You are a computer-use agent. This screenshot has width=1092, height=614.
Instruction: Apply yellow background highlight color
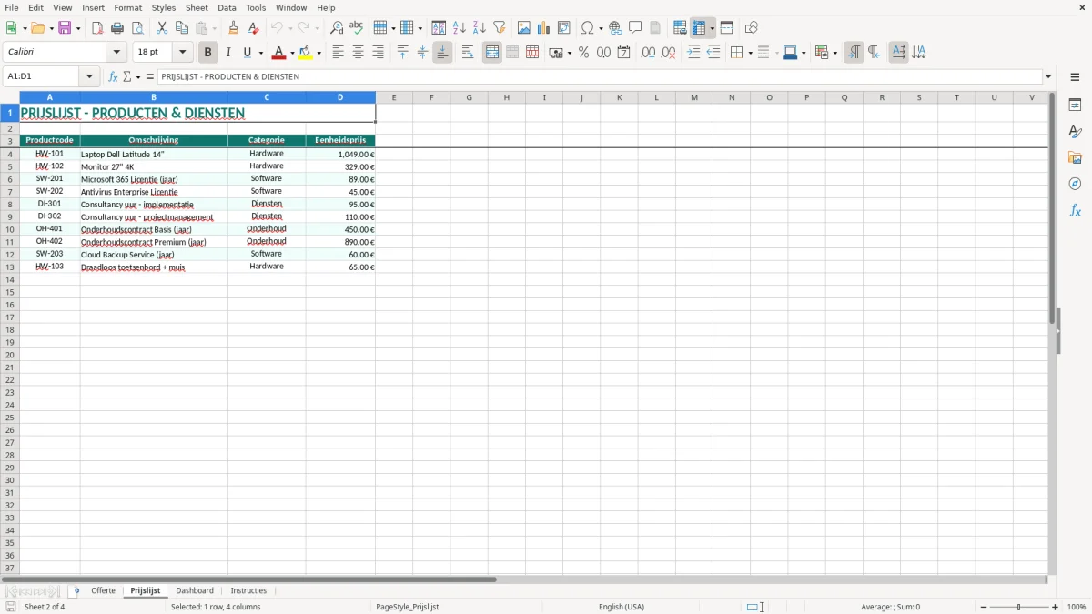click(306, 53)
